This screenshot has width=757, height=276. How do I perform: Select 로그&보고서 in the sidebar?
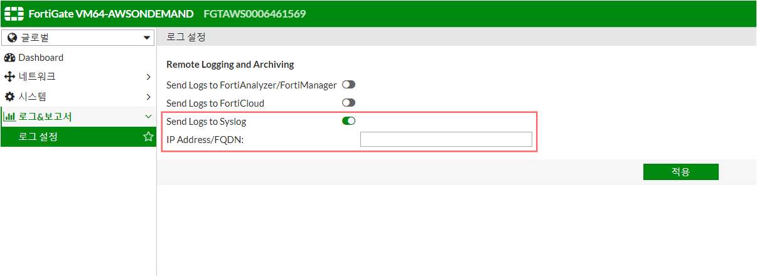point(78,117)
